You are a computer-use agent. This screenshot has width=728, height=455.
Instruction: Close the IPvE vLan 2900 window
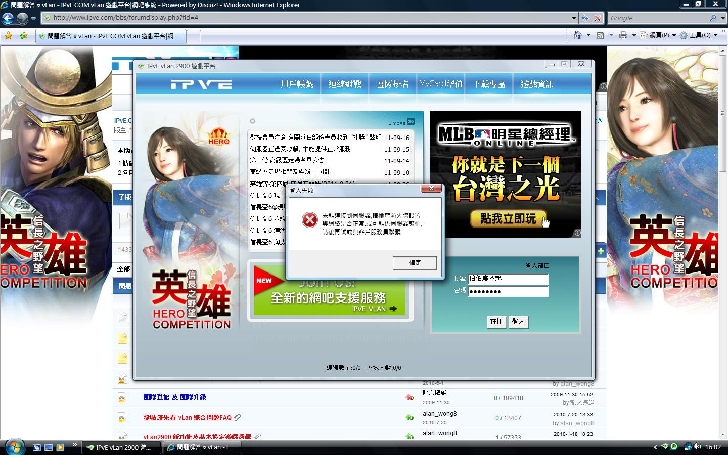pyautogui.click(x=581, y=64)
